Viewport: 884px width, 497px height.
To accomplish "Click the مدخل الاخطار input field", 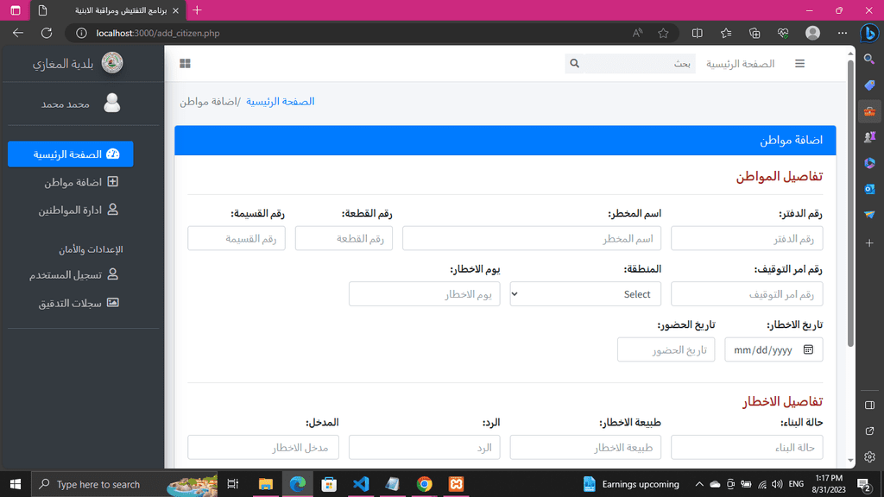I will pyautogui.click(x=263, y=448).
